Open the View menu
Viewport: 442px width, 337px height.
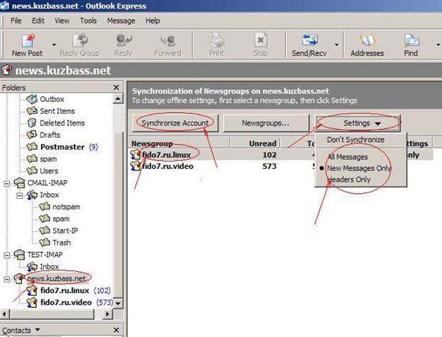click(x=62, y=21)
